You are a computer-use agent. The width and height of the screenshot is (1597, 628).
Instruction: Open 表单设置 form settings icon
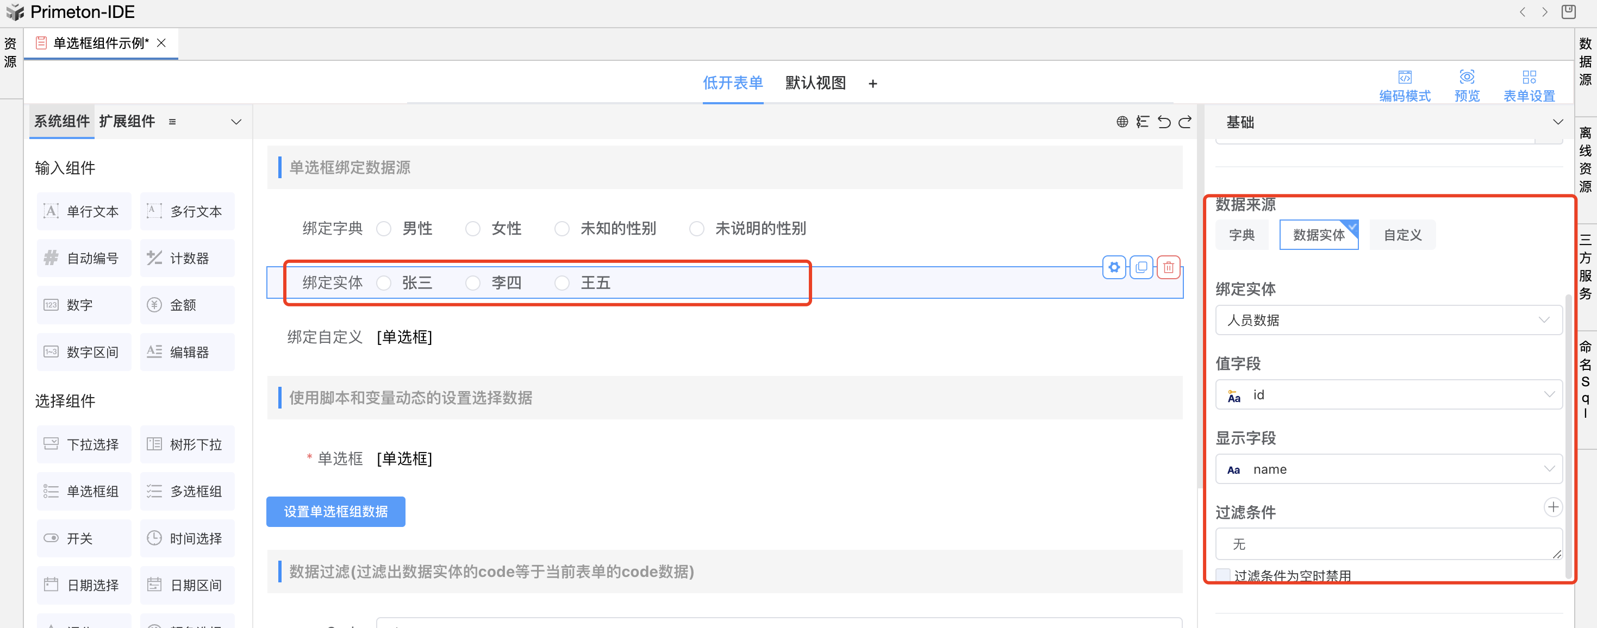1529,78
